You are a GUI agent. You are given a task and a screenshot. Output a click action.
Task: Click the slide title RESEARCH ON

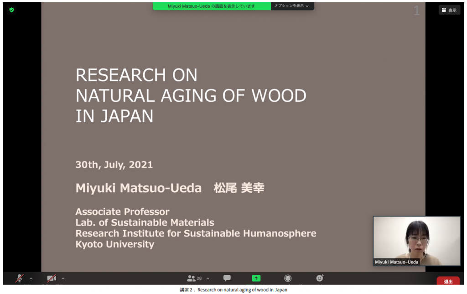coord(136,75)
